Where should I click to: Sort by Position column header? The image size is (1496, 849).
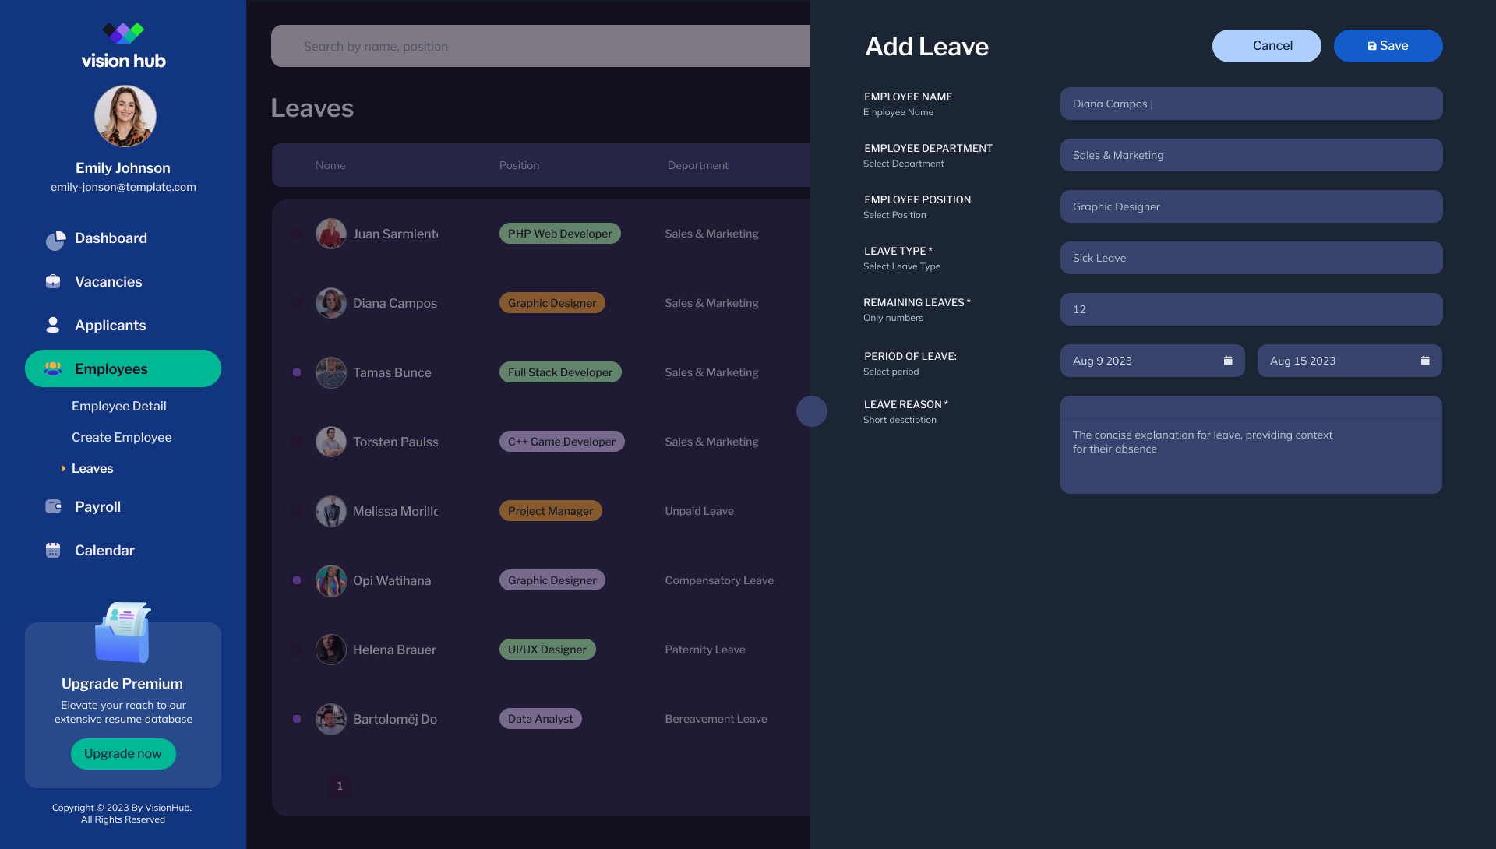(520, 165)
